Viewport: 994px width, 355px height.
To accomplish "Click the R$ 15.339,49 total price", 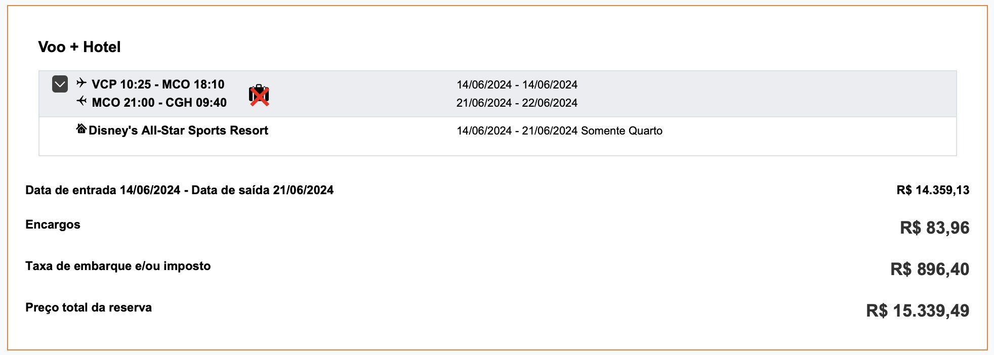I will [918, 310].
